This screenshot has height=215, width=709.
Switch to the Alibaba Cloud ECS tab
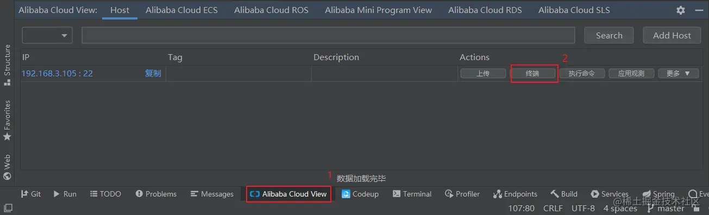181,10
